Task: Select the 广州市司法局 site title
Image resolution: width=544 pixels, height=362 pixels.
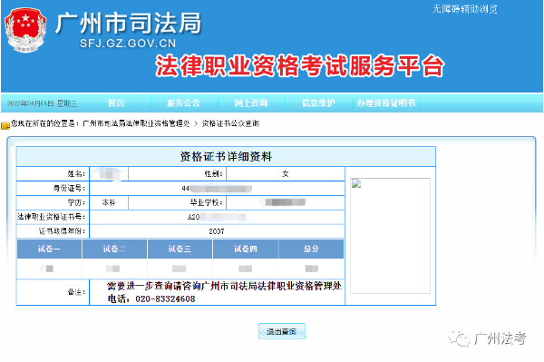Action: click(x=128, y=24)
